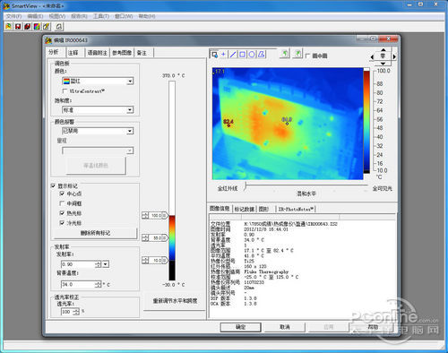Screen dimensions: 448x353
Task: Open the 颜色 palette dropdown showing 蓝红
Action: (x=98, y=81)
